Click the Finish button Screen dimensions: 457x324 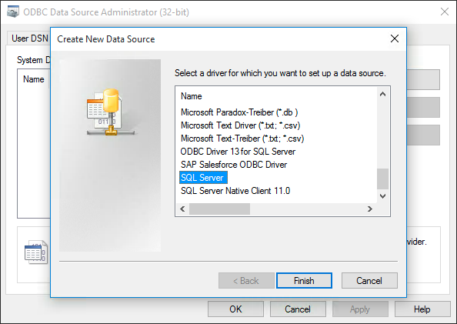pyautogui.click(x=304, y=281)
